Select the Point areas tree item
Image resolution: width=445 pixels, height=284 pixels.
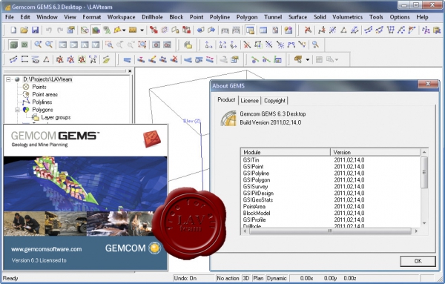point(44,94)
